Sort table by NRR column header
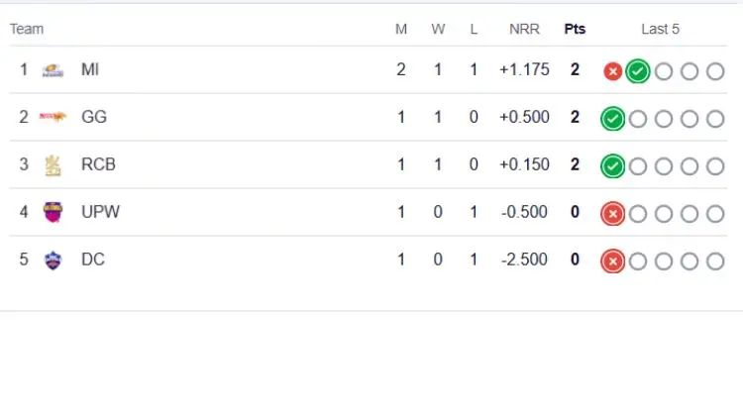743x418 pixels. pyautogui.click(x=524, y=29)
